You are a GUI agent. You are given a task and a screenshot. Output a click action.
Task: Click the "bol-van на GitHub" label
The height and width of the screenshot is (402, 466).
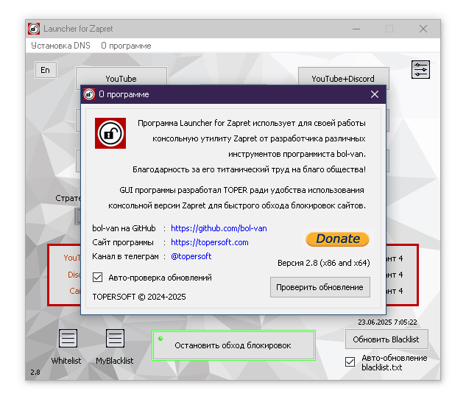pos(124,228)
